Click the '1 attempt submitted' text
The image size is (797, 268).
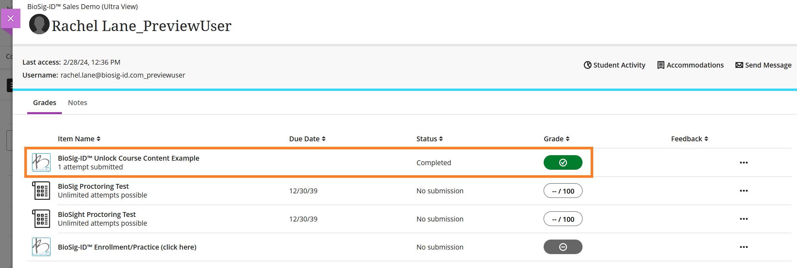(90, 167)
